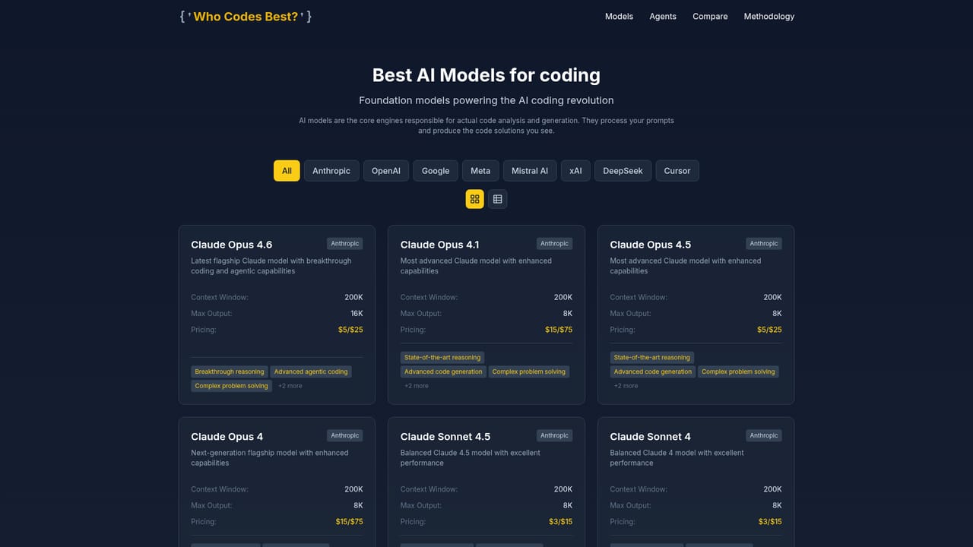The width and height of the screenshot is (973, 547).
Task: Click Complex problem solving tag on Opus 4.5
Action: coord(738,372)
